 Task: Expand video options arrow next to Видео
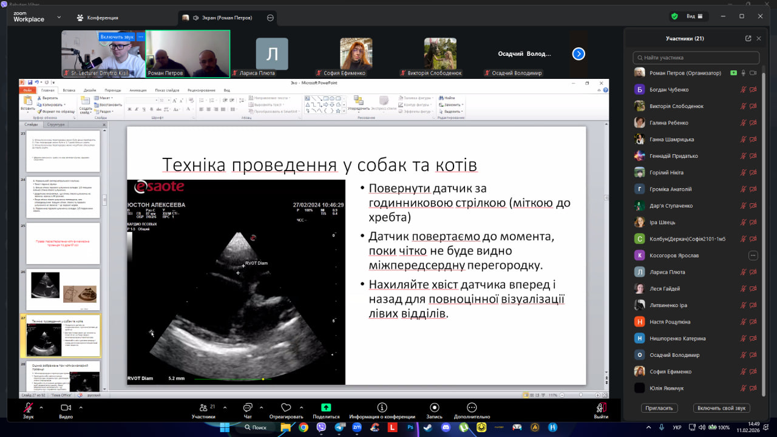[x=80, y=407]
